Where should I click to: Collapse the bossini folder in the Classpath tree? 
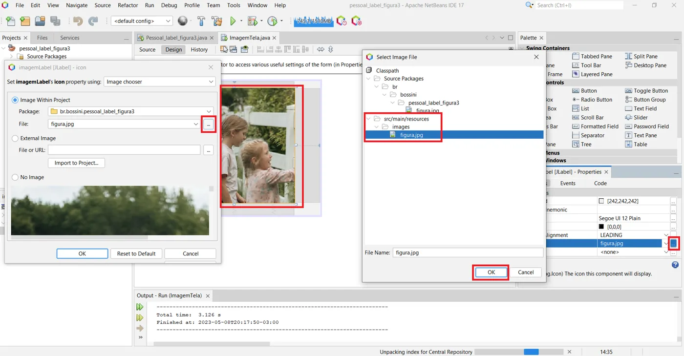coord(385,95)
